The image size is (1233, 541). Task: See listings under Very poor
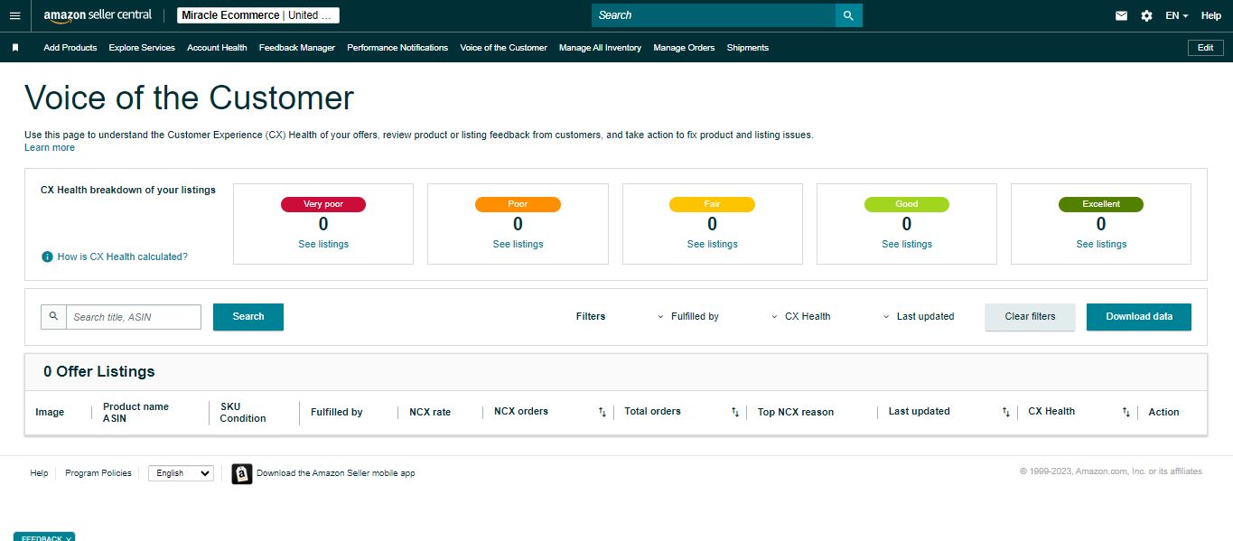(323, 244)
